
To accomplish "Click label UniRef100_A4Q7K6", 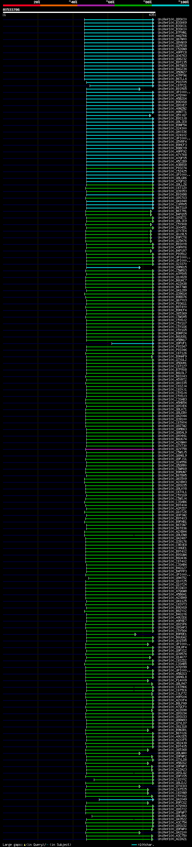I will pos(172,36).
